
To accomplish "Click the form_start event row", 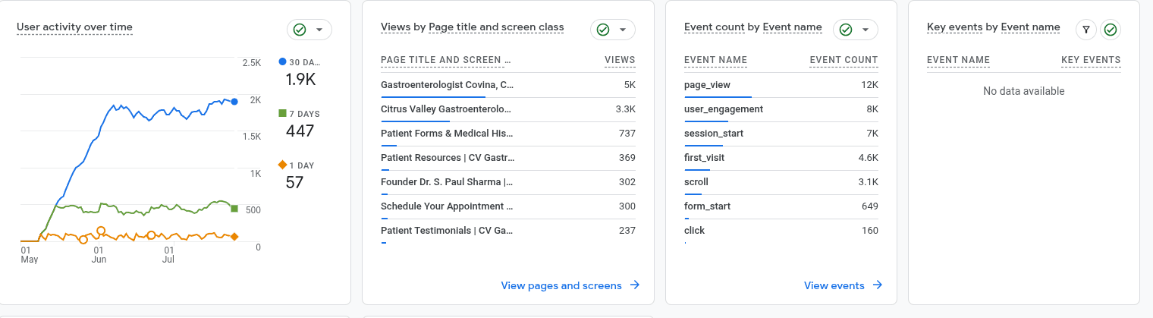I will pos(781,206).
